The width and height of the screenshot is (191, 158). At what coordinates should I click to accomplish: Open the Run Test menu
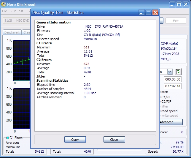(17, 11)
